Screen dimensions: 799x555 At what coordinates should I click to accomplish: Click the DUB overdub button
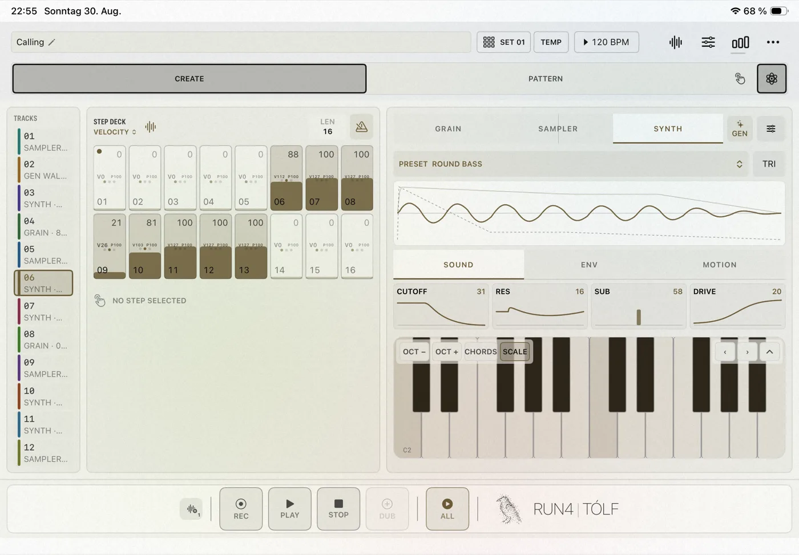[387, 509]
